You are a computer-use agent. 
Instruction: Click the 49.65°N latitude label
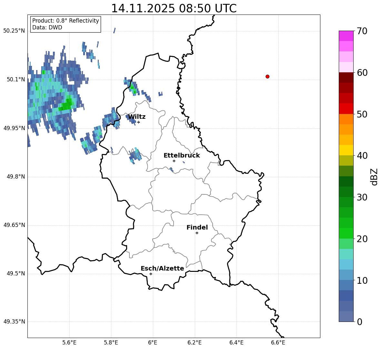[x=14, y=225]
